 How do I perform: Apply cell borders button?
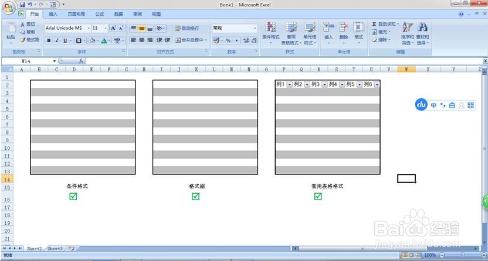point(79,40)
